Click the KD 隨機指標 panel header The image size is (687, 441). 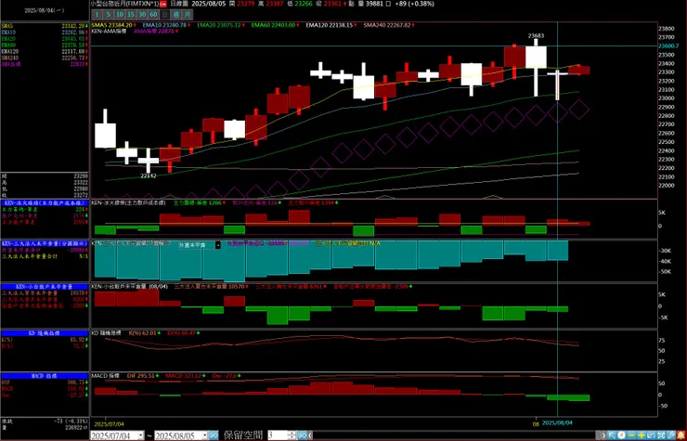[45, 333]
